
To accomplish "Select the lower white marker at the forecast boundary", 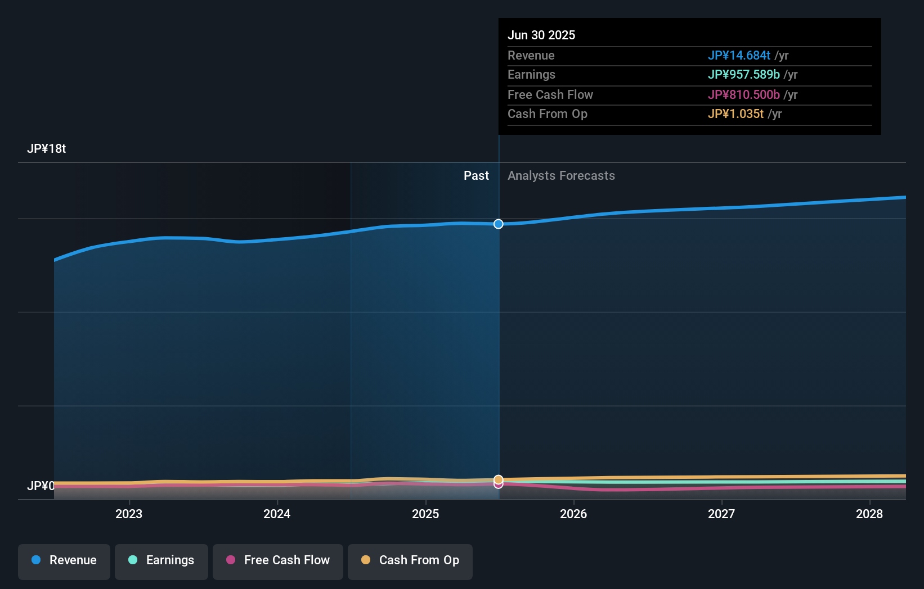I will click(498, 483).
